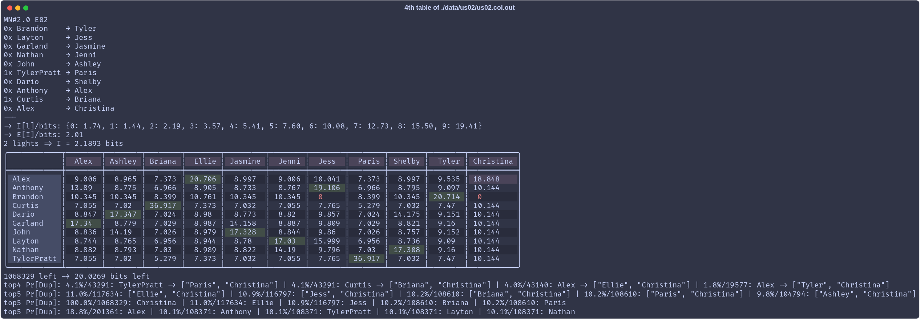Click the Anthony row label
Viewport: 920px width, 319px height.
(x=35, y=188)
